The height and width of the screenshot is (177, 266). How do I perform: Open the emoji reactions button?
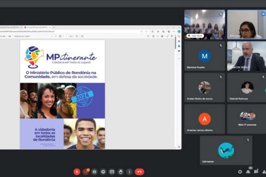pyautogui.click(x=103, y=172)
